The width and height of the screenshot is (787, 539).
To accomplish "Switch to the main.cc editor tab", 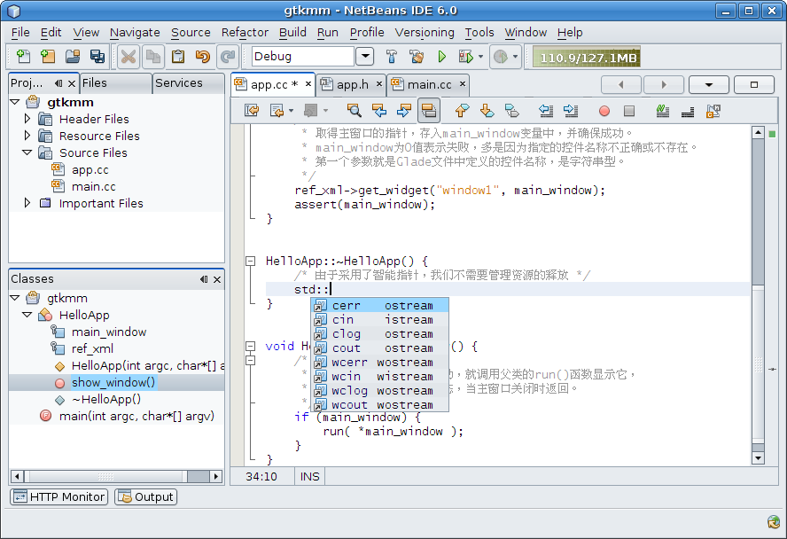I will (430, 84).
